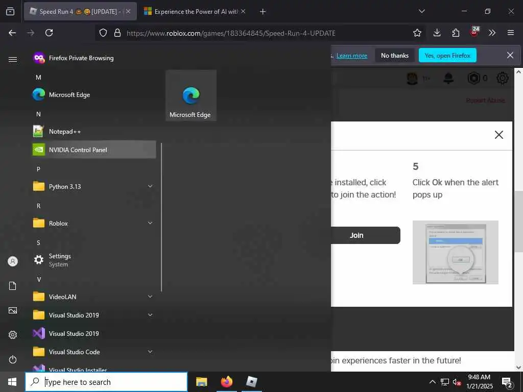Expand the Python 3.13 folder
Image resolution: width=523 pixels, height=392 pixels.
tap(93, 186)
